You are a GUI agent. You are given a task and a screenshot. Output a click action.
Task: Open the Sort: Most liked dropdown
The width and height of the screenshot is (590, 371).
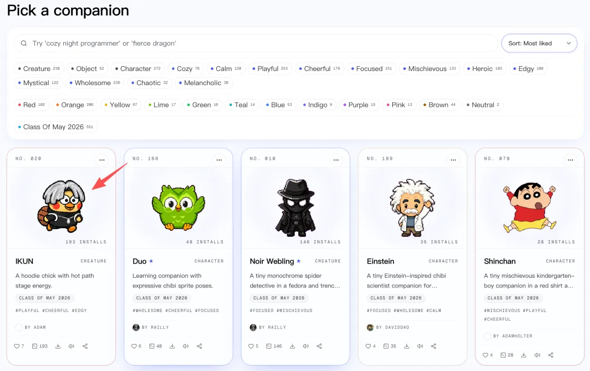[x=539, y=43]
